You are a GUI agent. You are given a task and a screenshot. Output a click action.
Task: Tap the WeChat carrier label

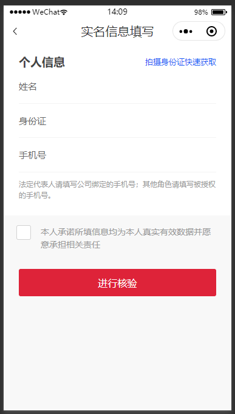click(x=46, y=12)
